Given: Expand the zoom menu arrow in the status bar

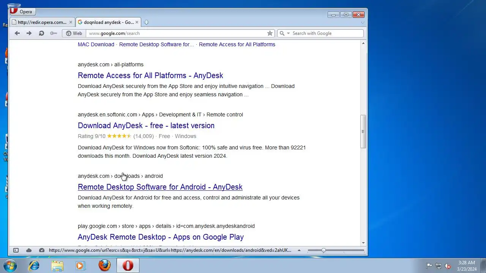Looking at the screenshot, I should 299,250.
